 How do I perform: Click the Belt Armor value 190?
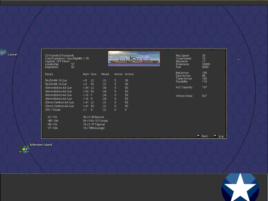(204, 73)
